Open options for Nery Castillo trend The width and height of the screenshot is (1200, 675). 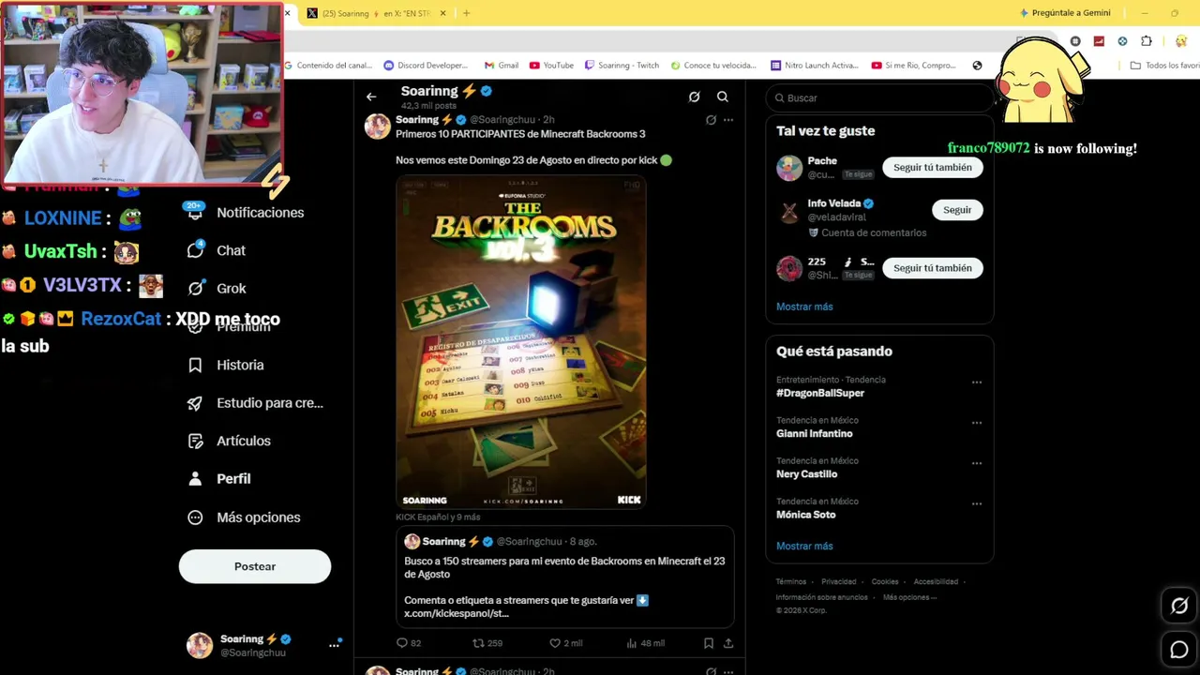click(977, 463)
